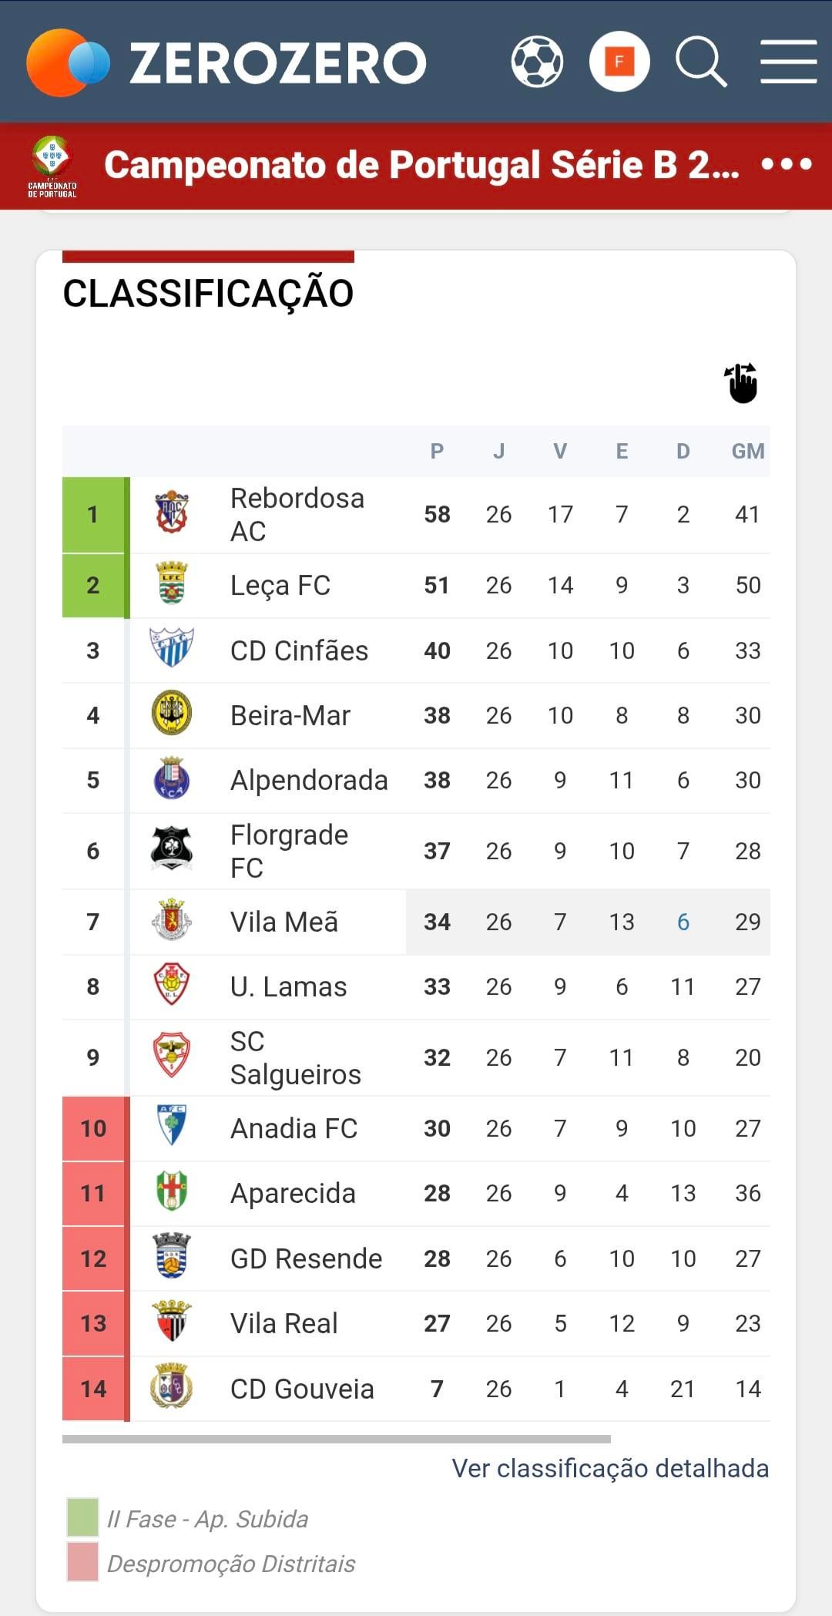
Task: Tap the swipe hand gesture icon
Action: [742, 383]
